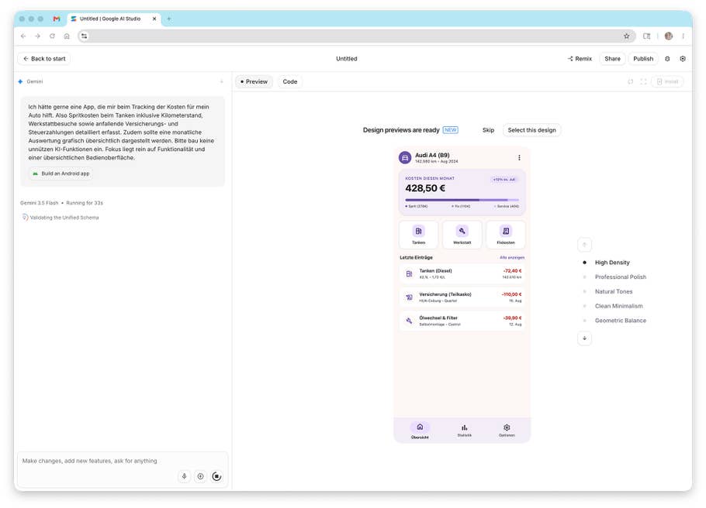Open the vehicle three-dot menu in preview
The width and height of the screenshot is (706, 508).
click(519, 158)
